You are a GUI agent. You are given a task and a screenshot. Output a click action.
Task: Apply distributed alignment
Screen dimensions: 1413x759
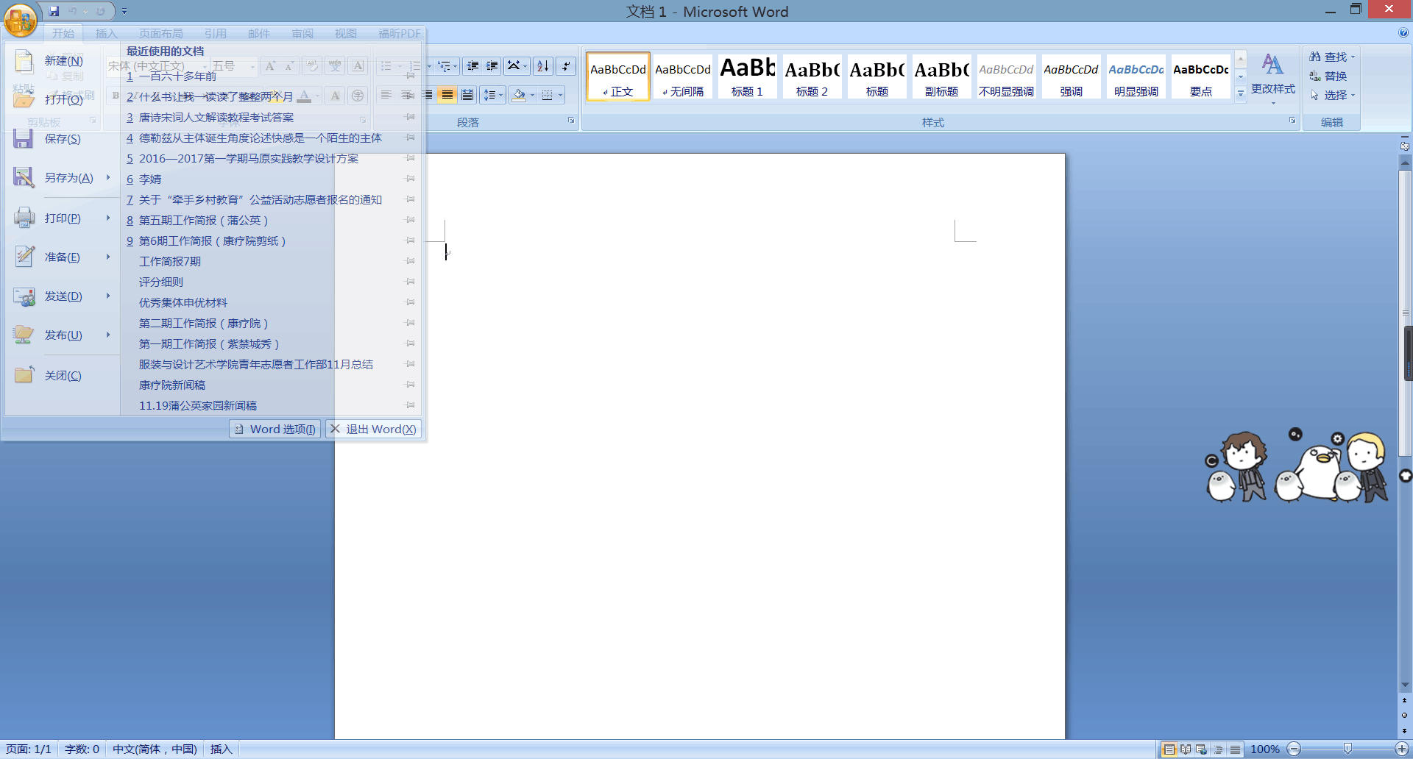click(467, 95)
